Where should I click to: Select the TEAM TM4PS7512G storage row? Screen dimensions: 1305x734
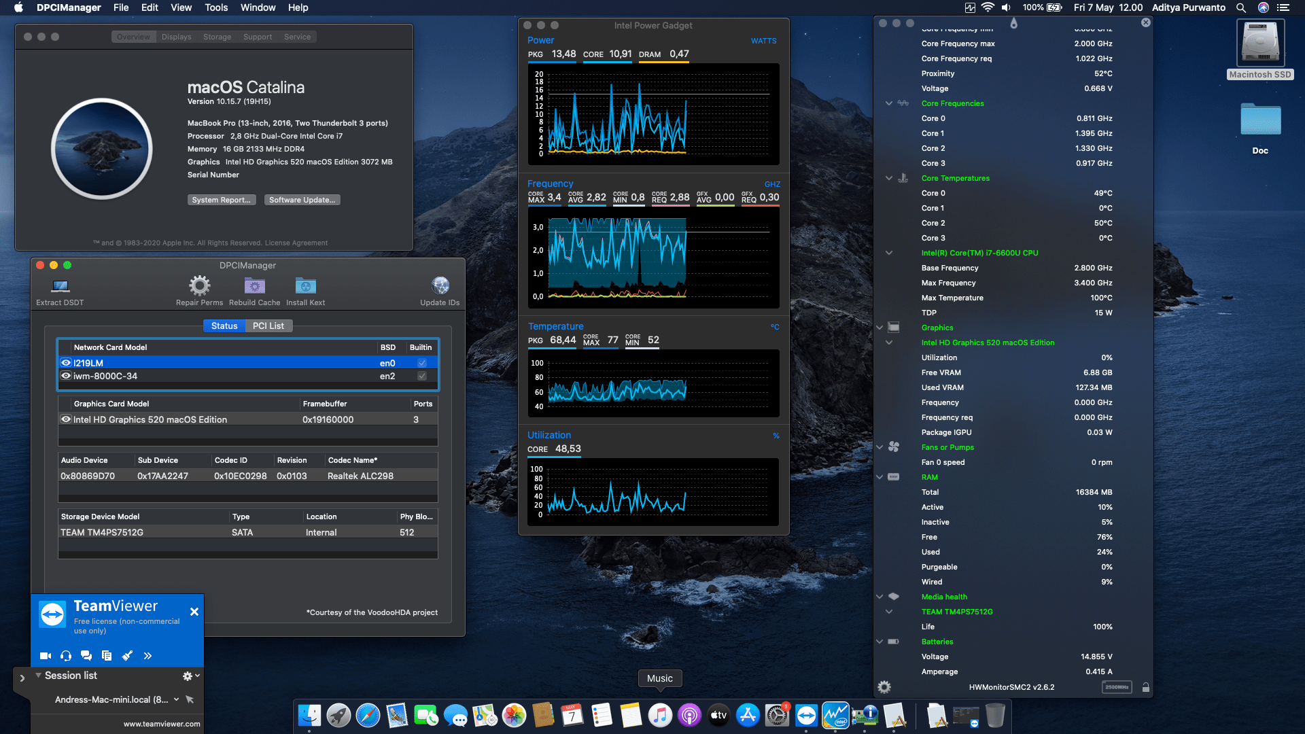(248, 532)
